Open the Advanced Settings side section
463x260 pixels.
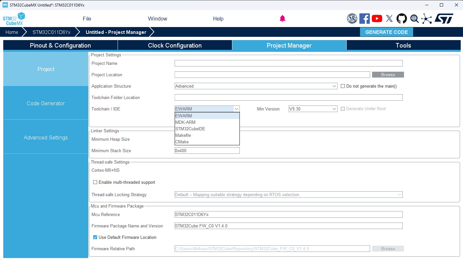tap(46, 137)
